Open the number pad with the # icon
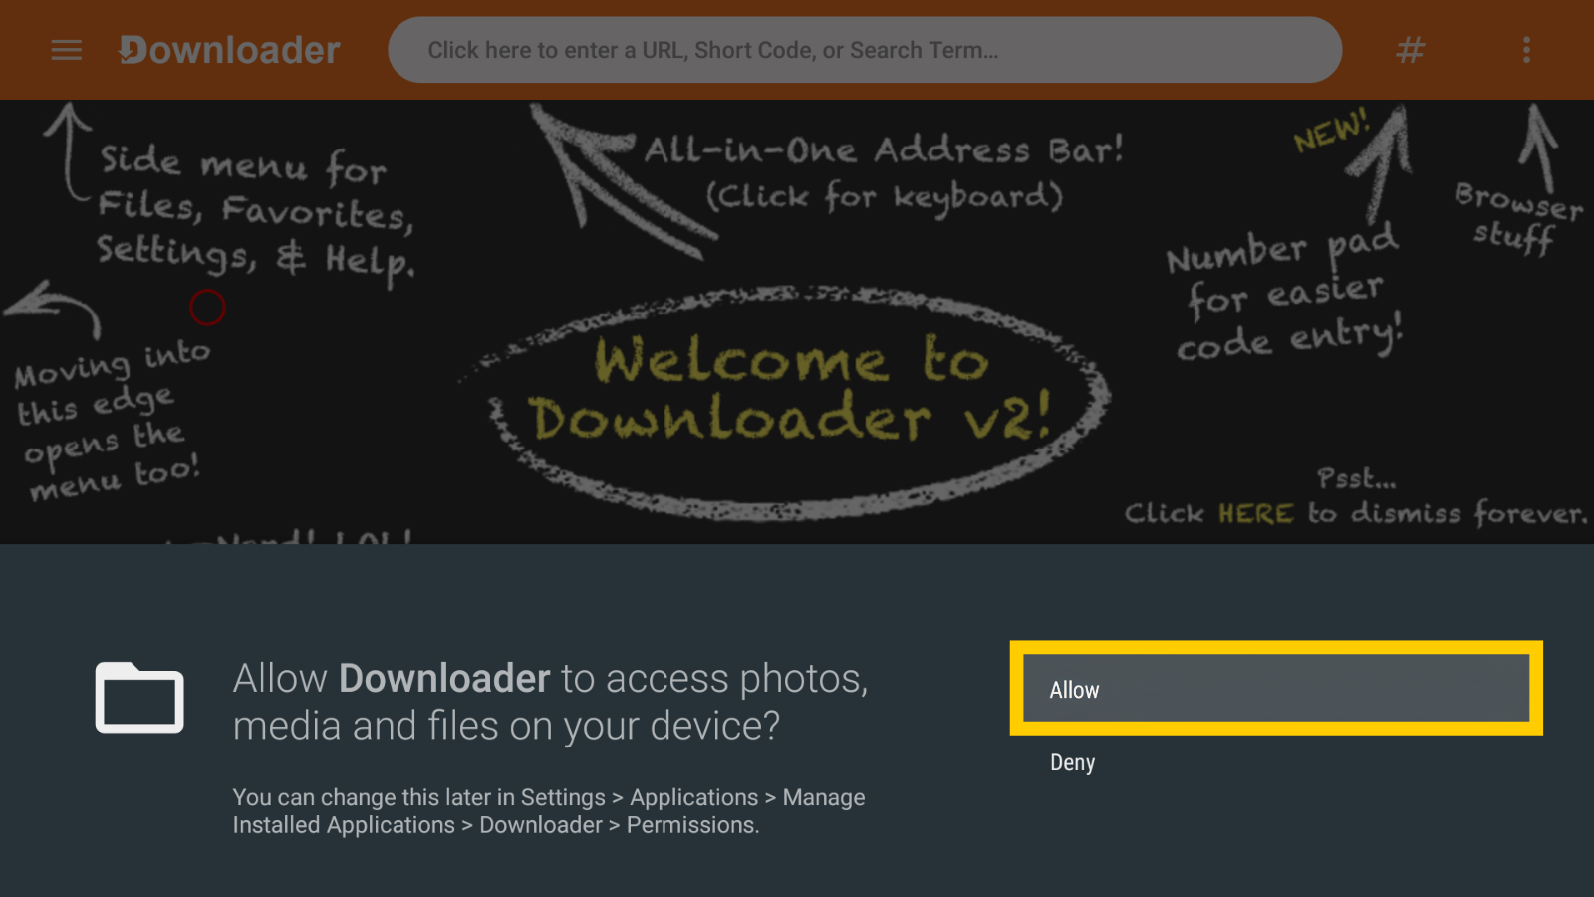1594x897 pixels. (x=1410, y=50)
